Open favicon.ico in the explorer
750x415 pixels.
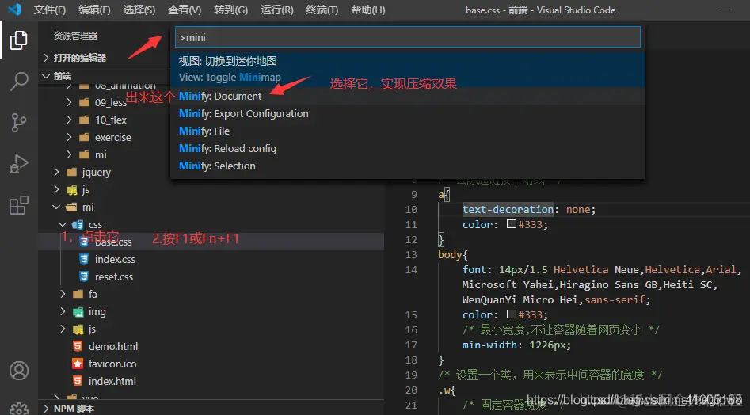tap(112, 364)
